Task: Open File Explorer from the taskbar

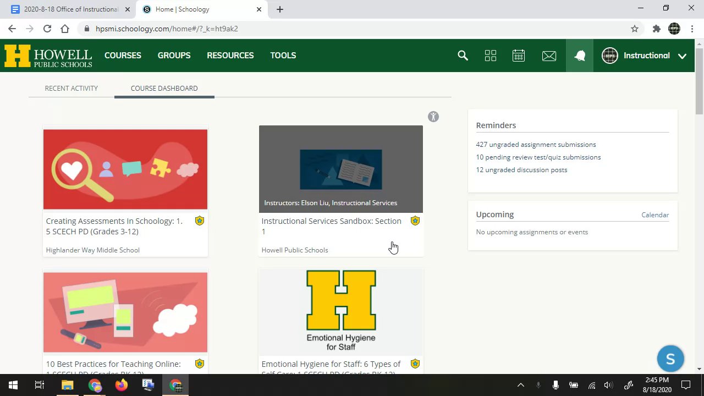Action: tap(68, 385)
